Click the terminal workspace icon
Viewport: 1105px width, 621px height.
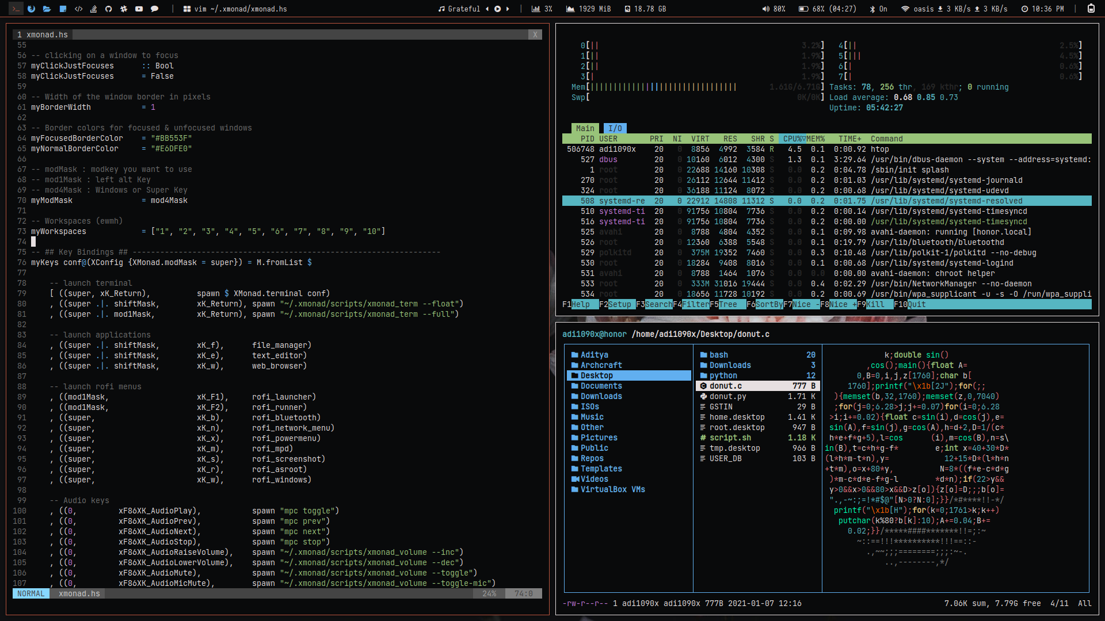point(16,9)
